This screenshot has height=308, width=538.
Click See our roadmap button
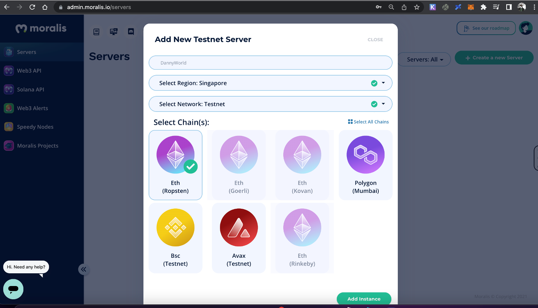click(x=486, y=28)
